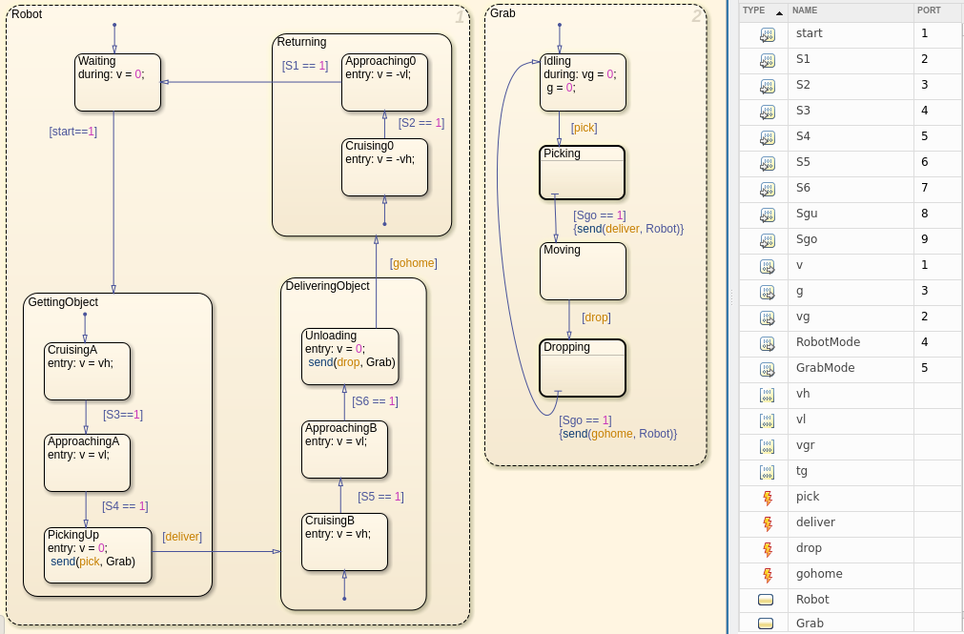Click the event lightning icon for gohome

click(x=767, y=575)
